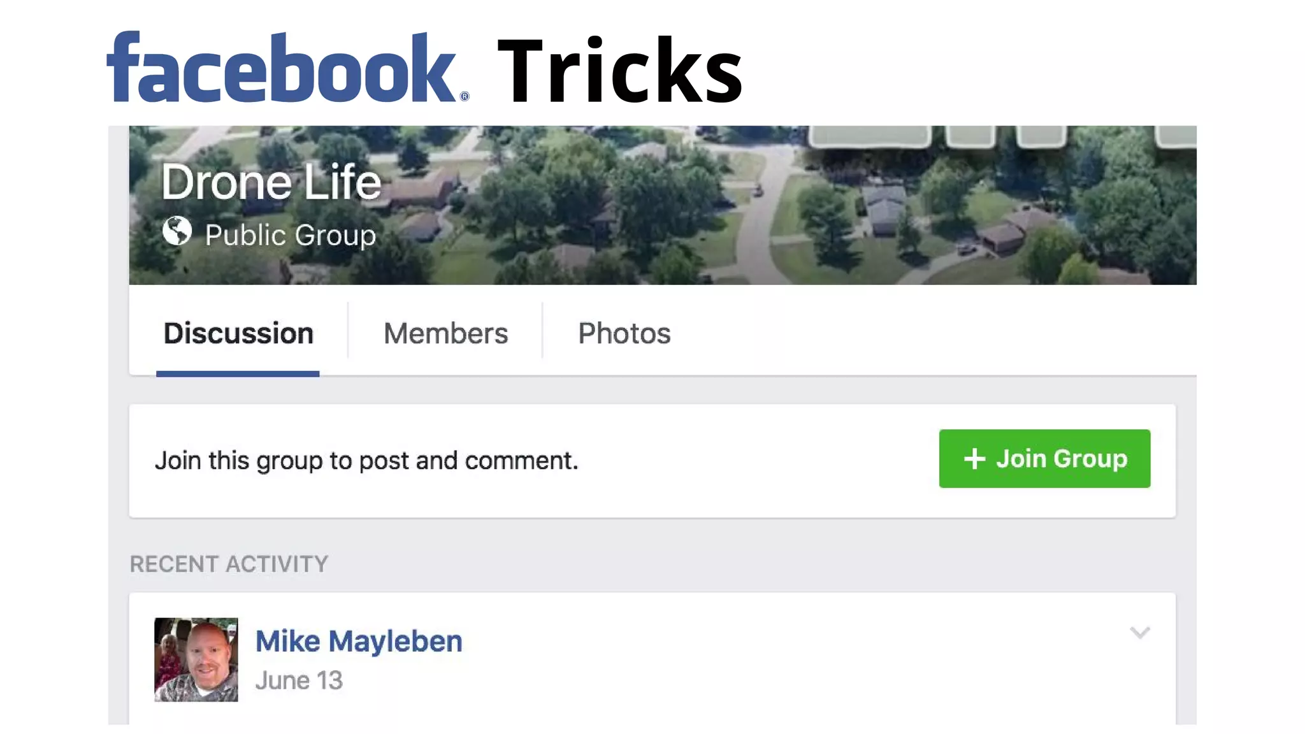
Task: Click the Recent Activity section heading
Action: (x=229, y=564)
